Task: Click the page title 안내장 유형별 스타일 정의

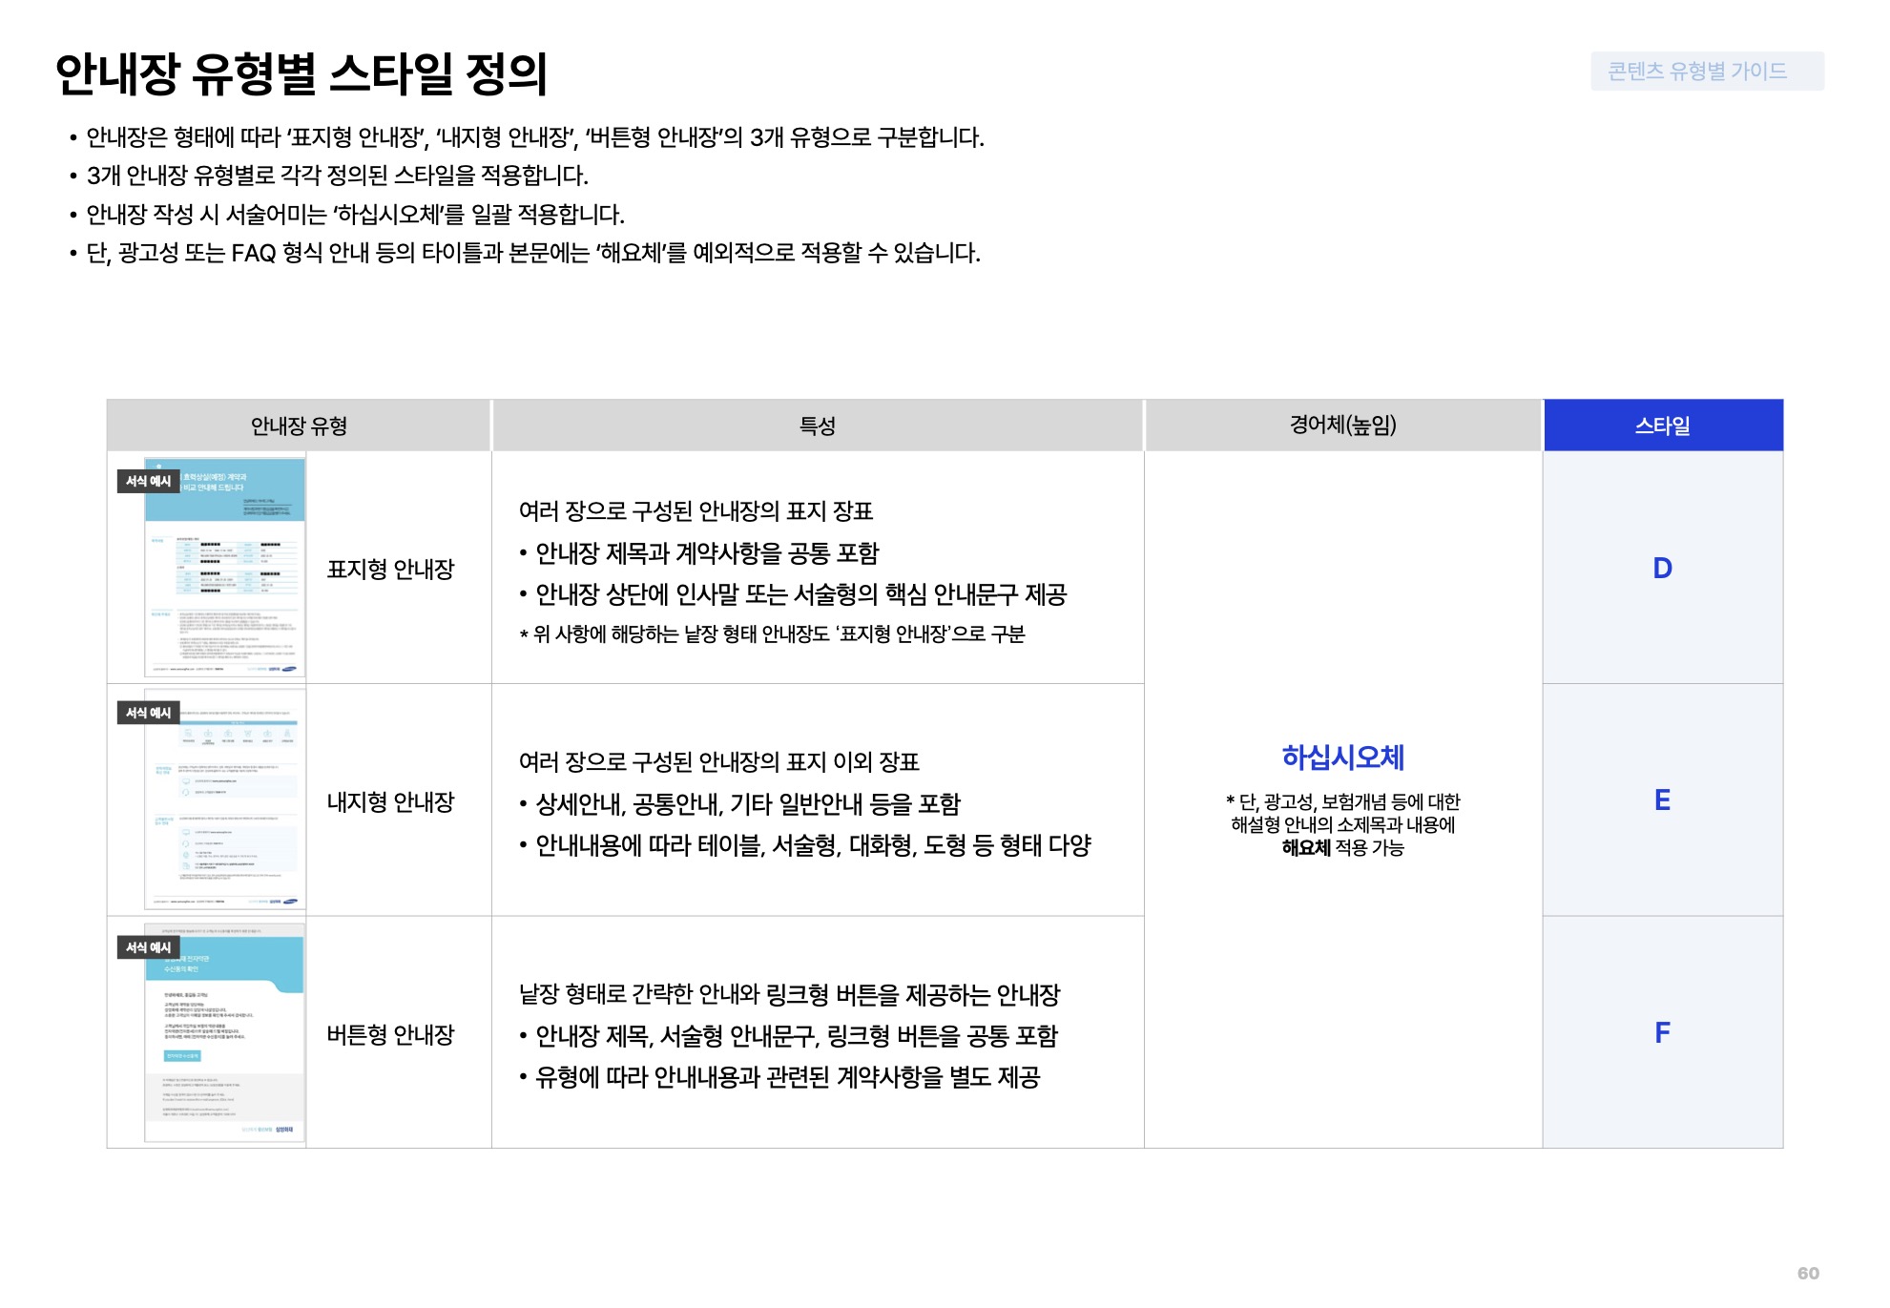Action: [x=301, y=73]
